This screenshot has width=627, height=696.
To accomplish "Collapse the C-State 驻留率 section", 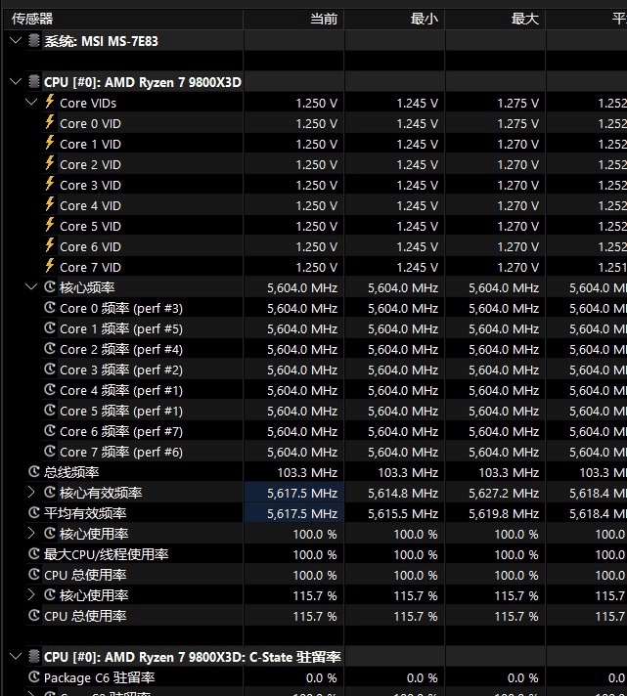I will [16, 656].
